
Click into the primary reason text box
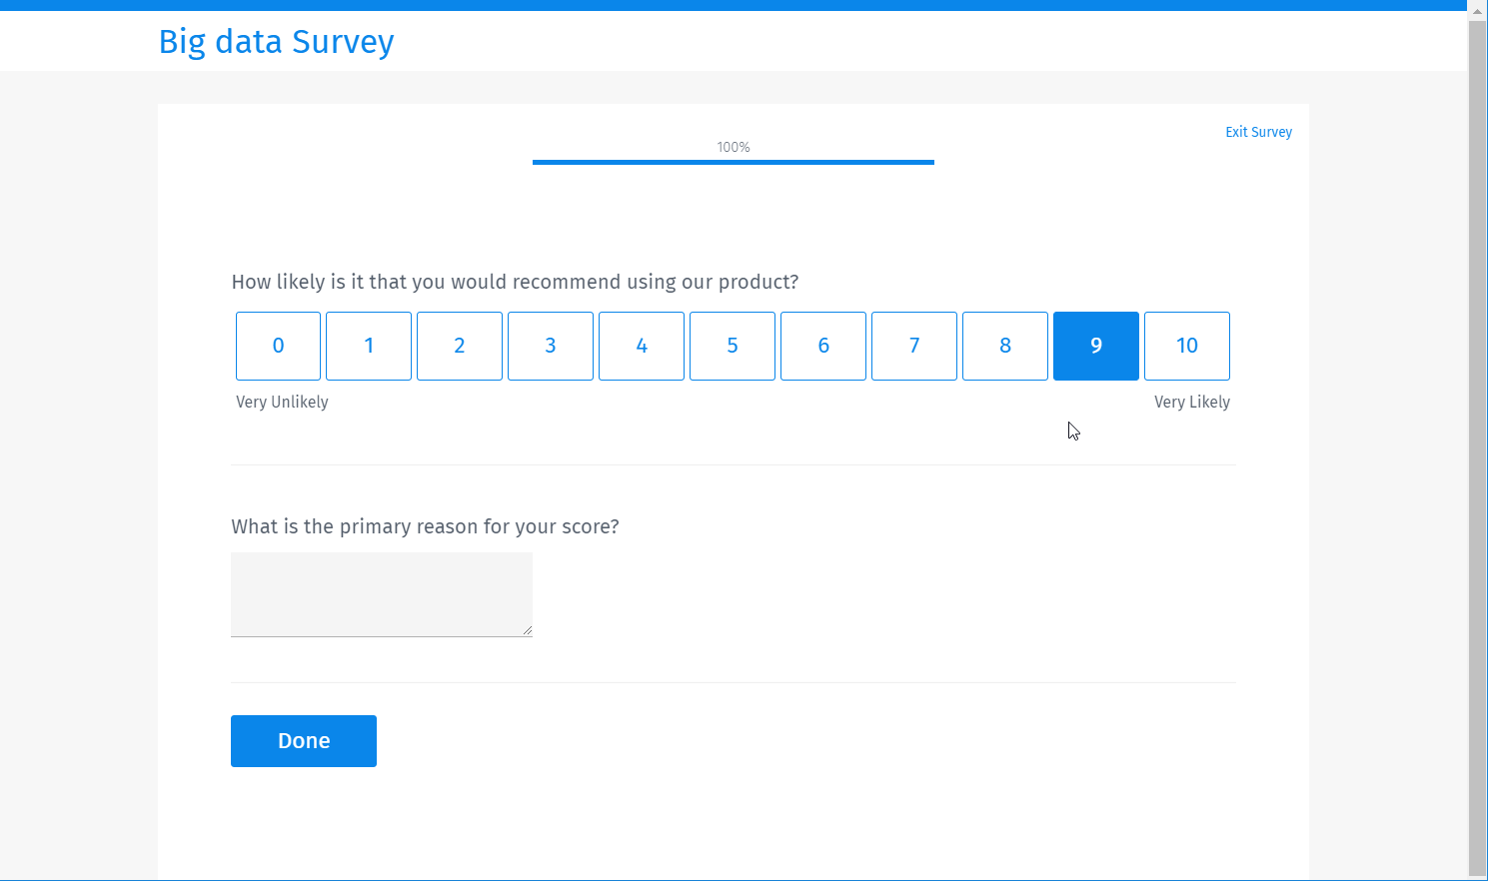(382, 593)
